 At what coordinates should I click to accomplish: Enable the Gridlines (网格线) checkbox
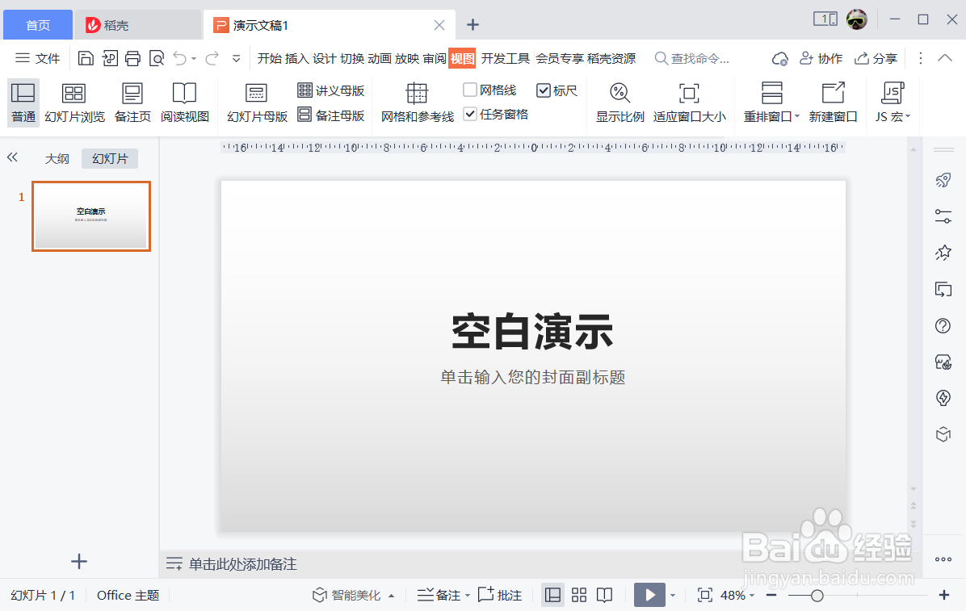pyautogui.click(x=470, y=90)
